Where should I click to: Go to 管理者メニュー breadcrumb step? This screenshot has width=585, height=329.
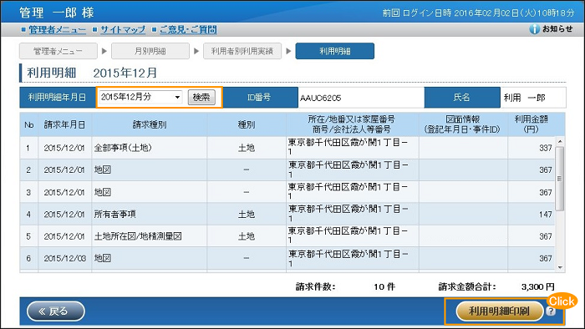click(x=58, y=51)
